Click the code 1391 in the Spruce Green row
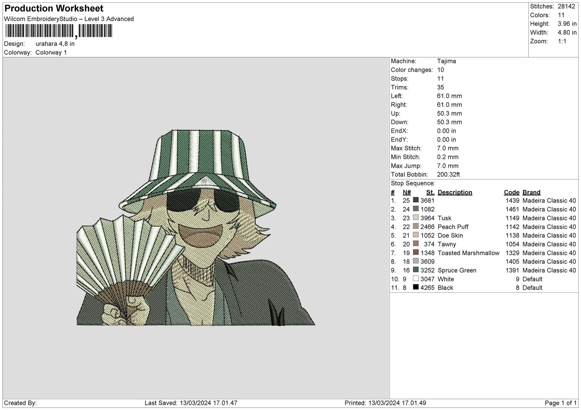 click(x=512, y=270)
